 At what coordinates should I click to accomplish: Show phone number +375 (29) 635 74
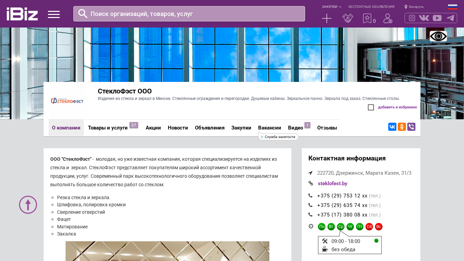coord(342,205)
